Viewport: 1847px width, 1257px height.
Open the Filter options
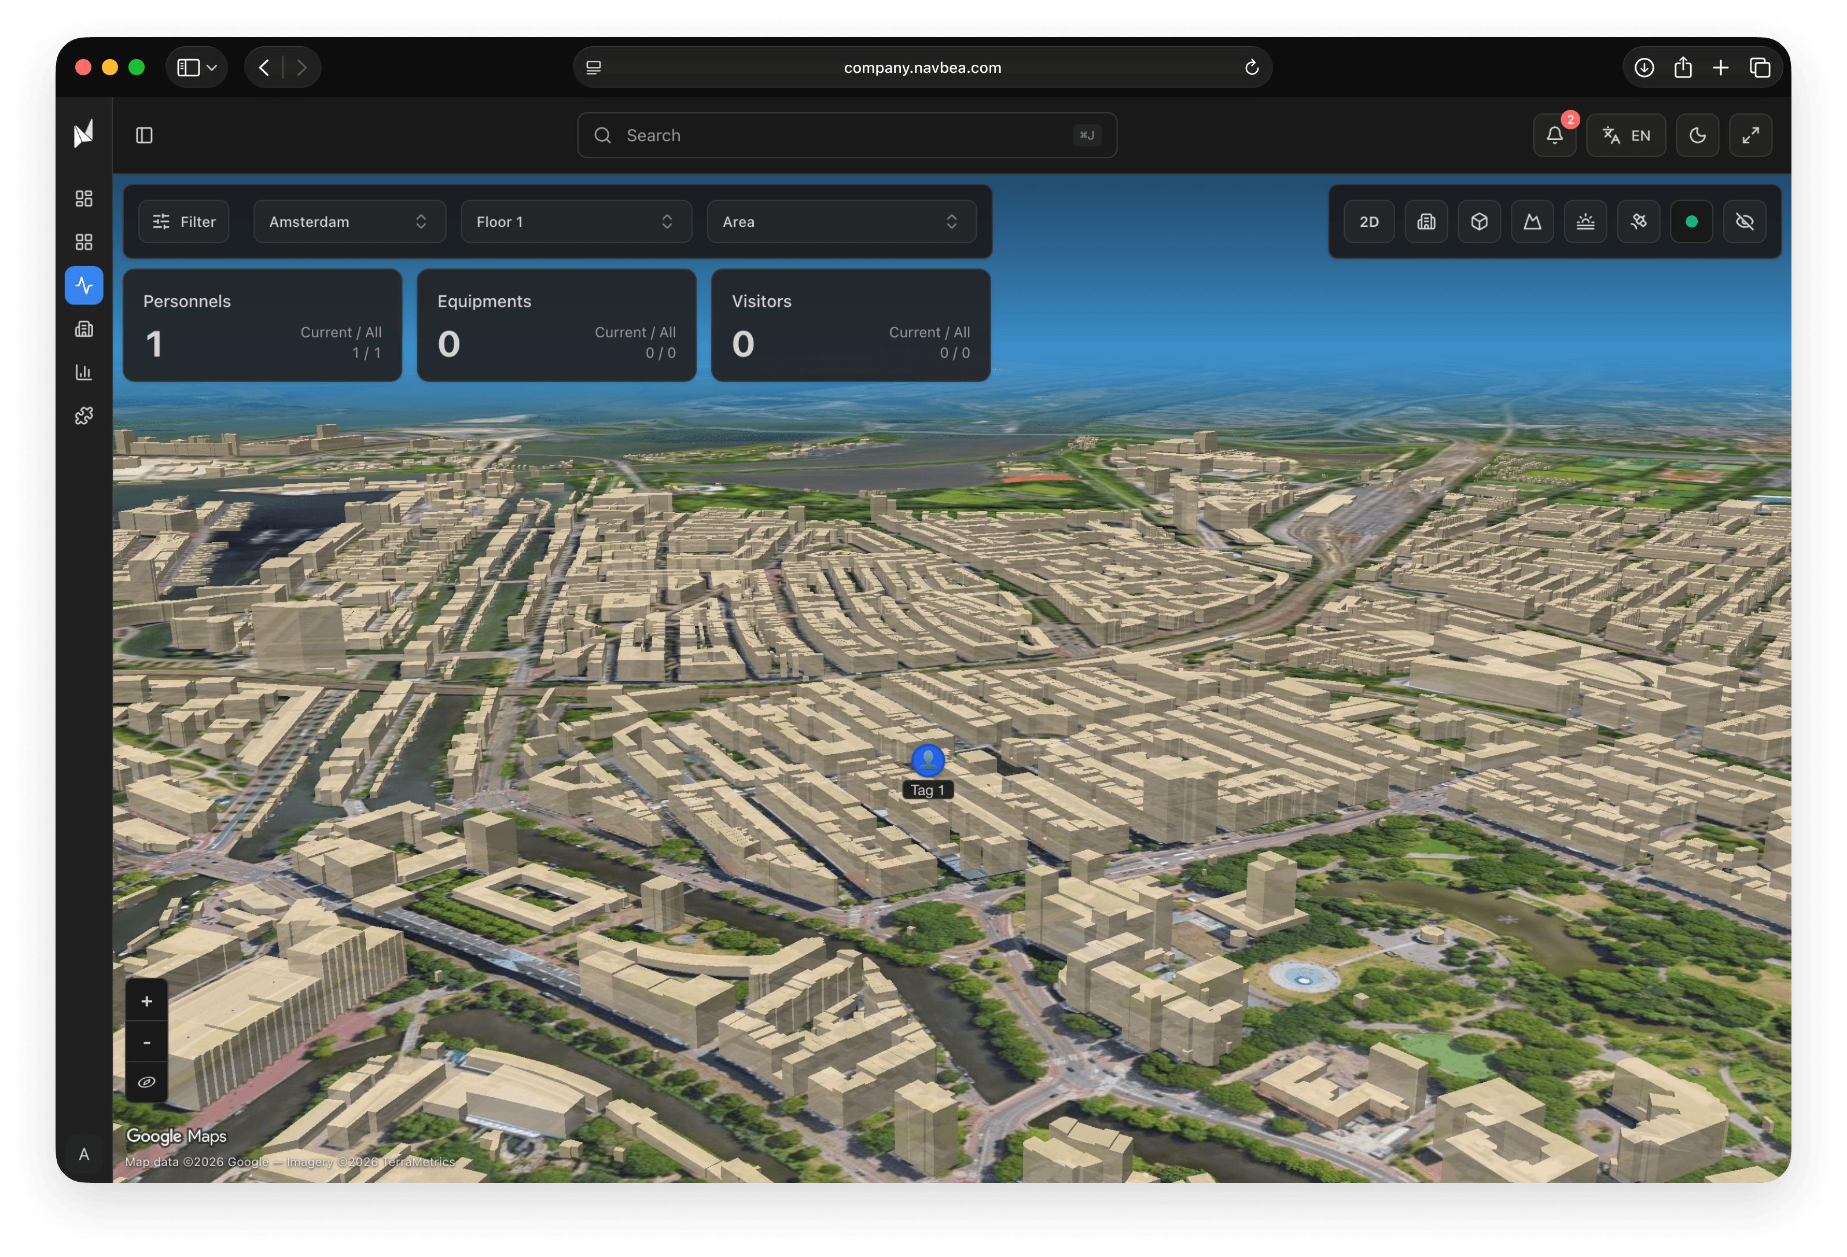(183, 222)
